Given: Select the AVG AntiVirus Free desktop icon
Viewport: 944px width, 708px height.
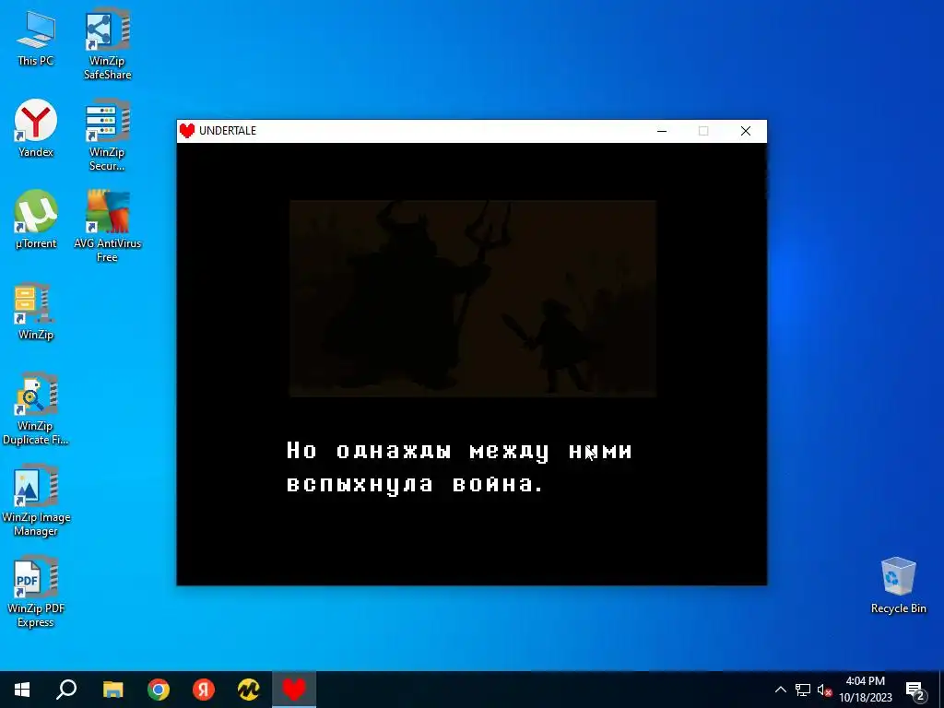Looking at the screenshot, I should pyautogui.click(x=107, y=227).
